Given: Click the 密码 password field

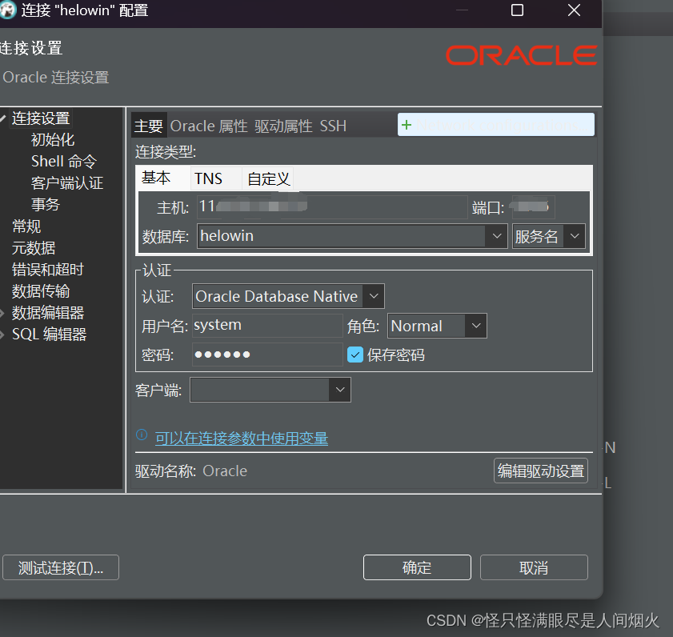Looking at the screenshot, I should coord(267,355).
